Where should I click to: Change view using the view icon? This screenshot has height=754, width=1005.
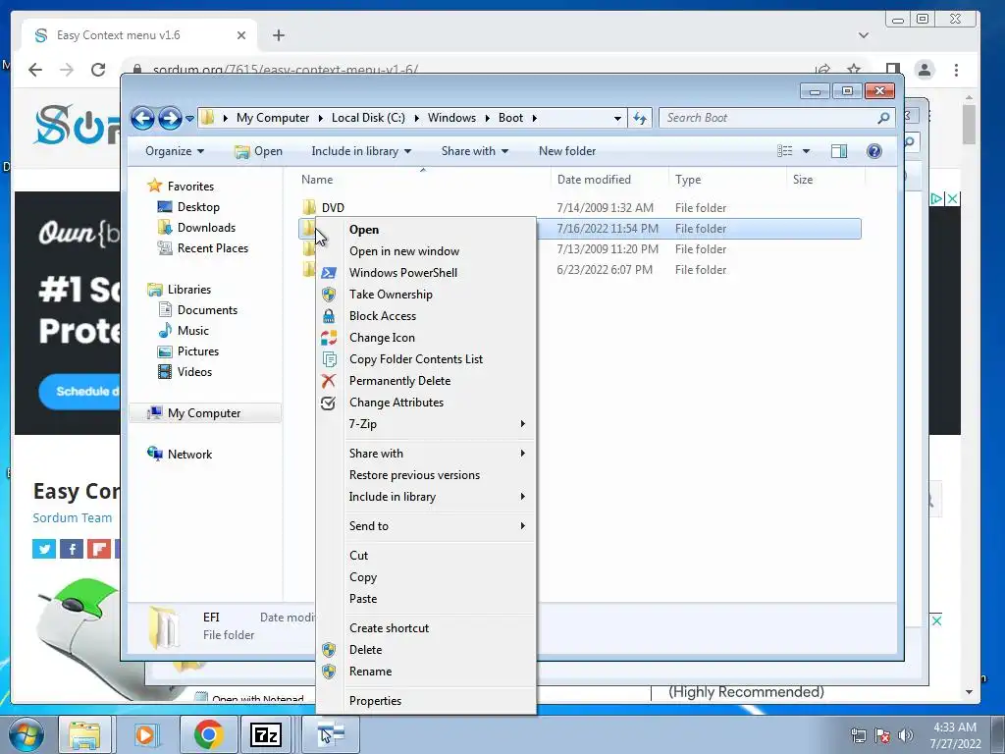784,151
